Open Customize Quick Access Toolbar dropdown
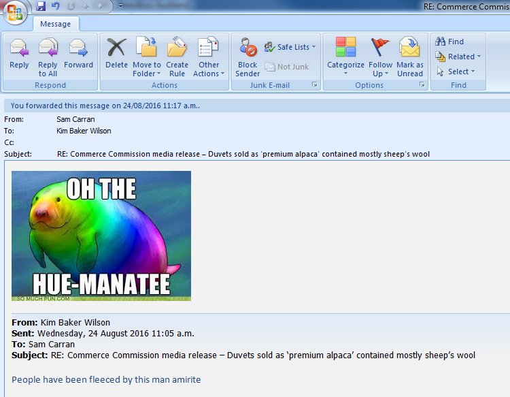The width and height of the screenshot is (510, 397). pos(120,6)
